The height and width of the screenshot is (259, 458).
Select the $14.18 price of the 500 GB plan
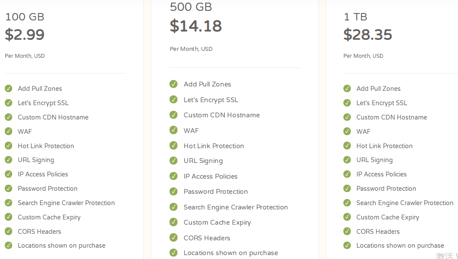coord(196,26)
